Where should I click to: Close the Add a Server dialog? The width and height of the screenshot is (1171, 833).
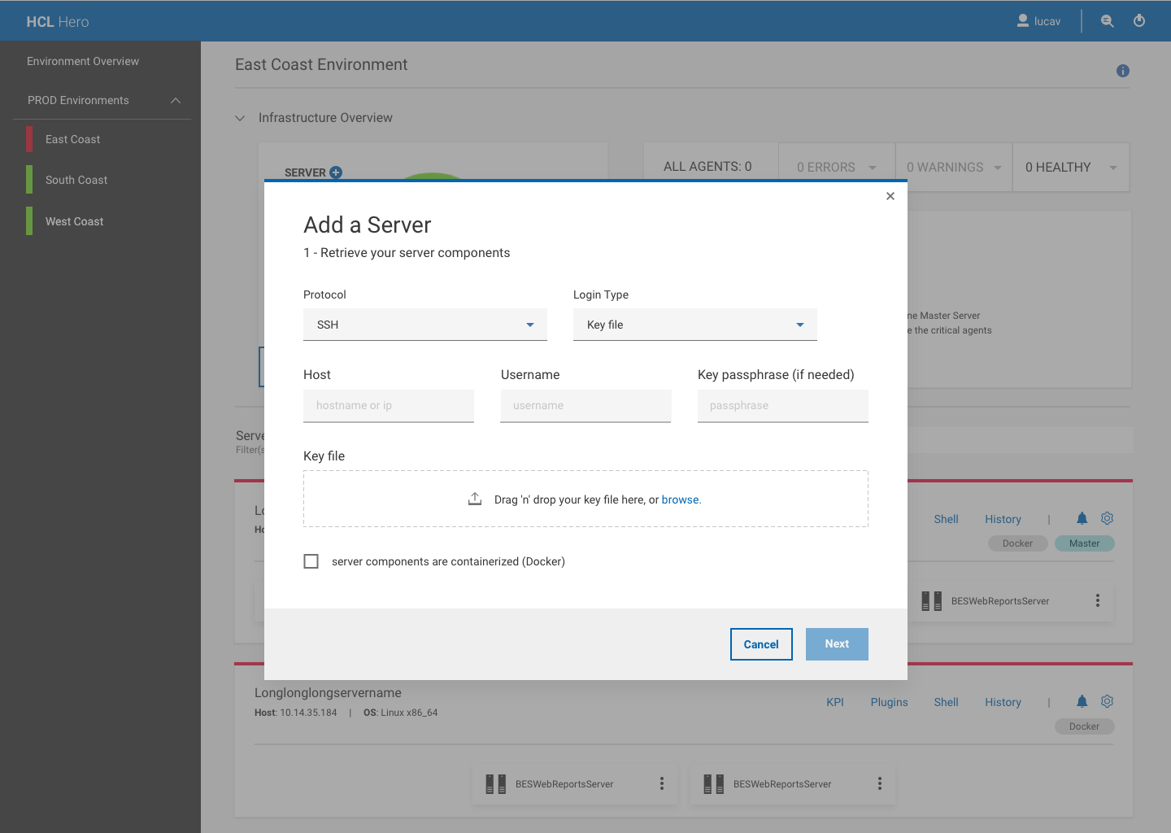(890, 196)
